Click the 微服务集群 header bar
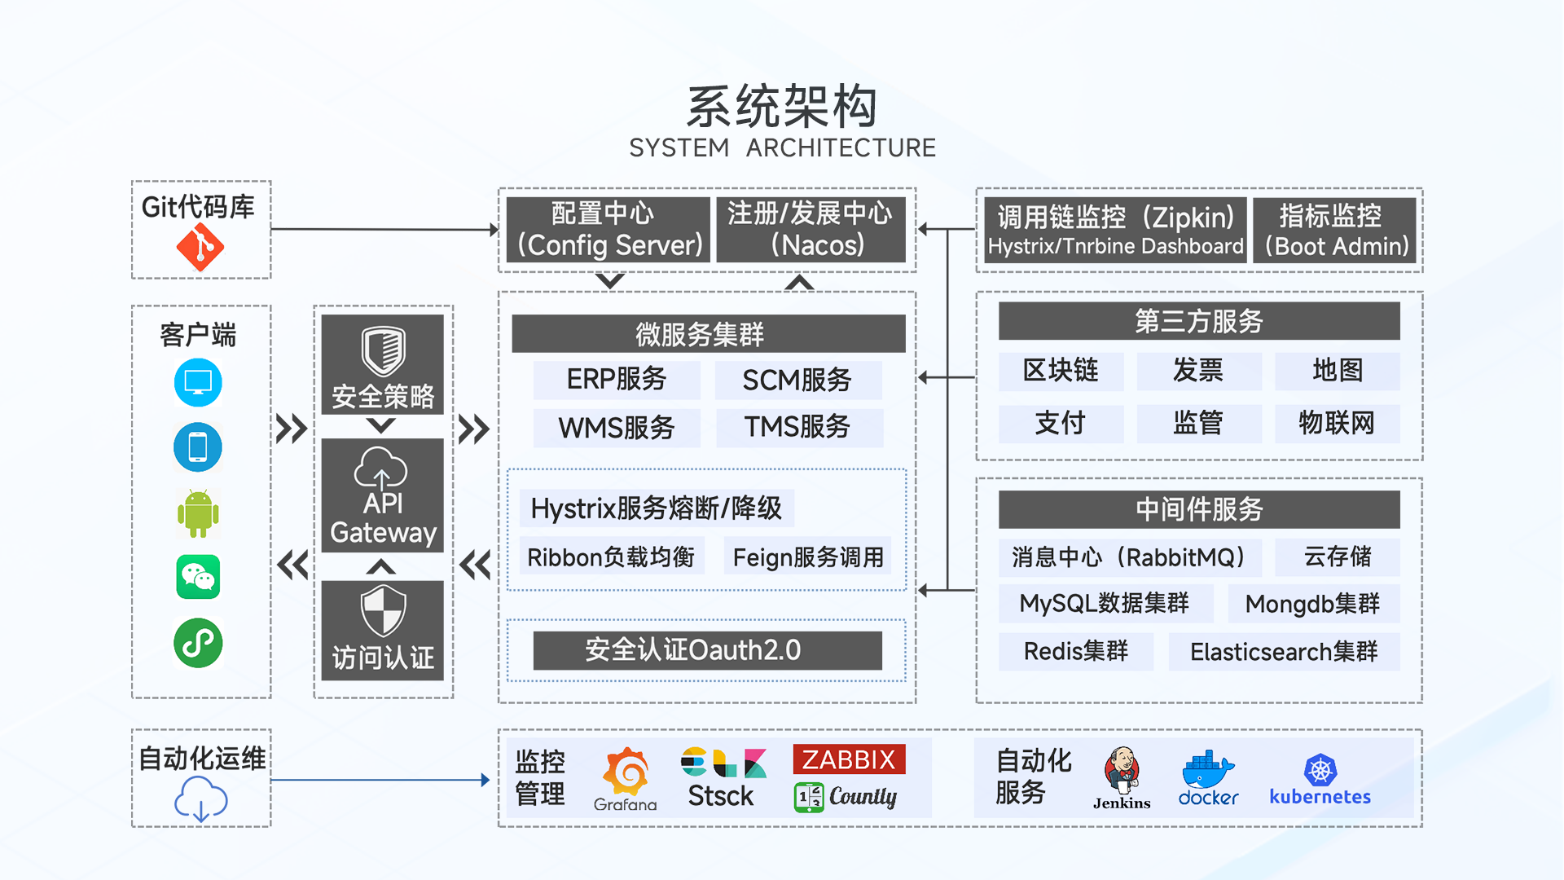 point(708,334)
